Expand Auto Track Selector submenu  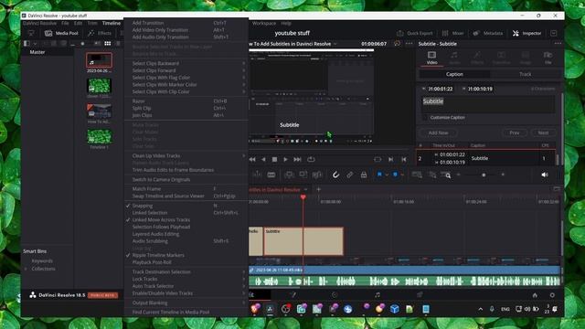point(185,286)
